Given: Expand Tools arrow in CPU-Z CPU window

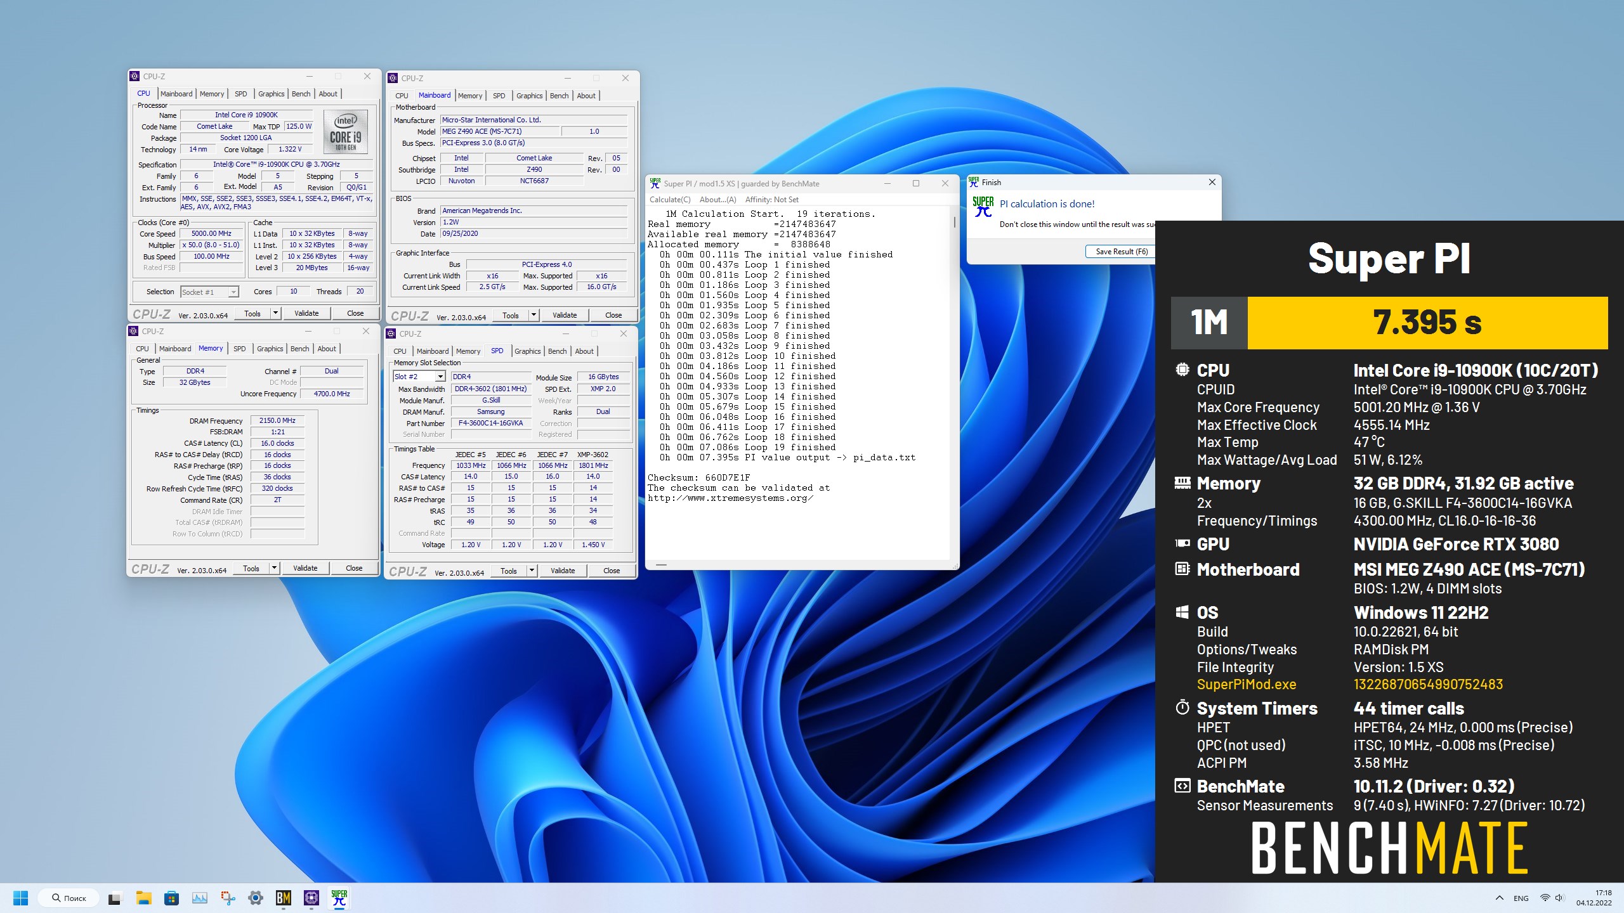Looking at the screenshot, I should tap(275, 313).
